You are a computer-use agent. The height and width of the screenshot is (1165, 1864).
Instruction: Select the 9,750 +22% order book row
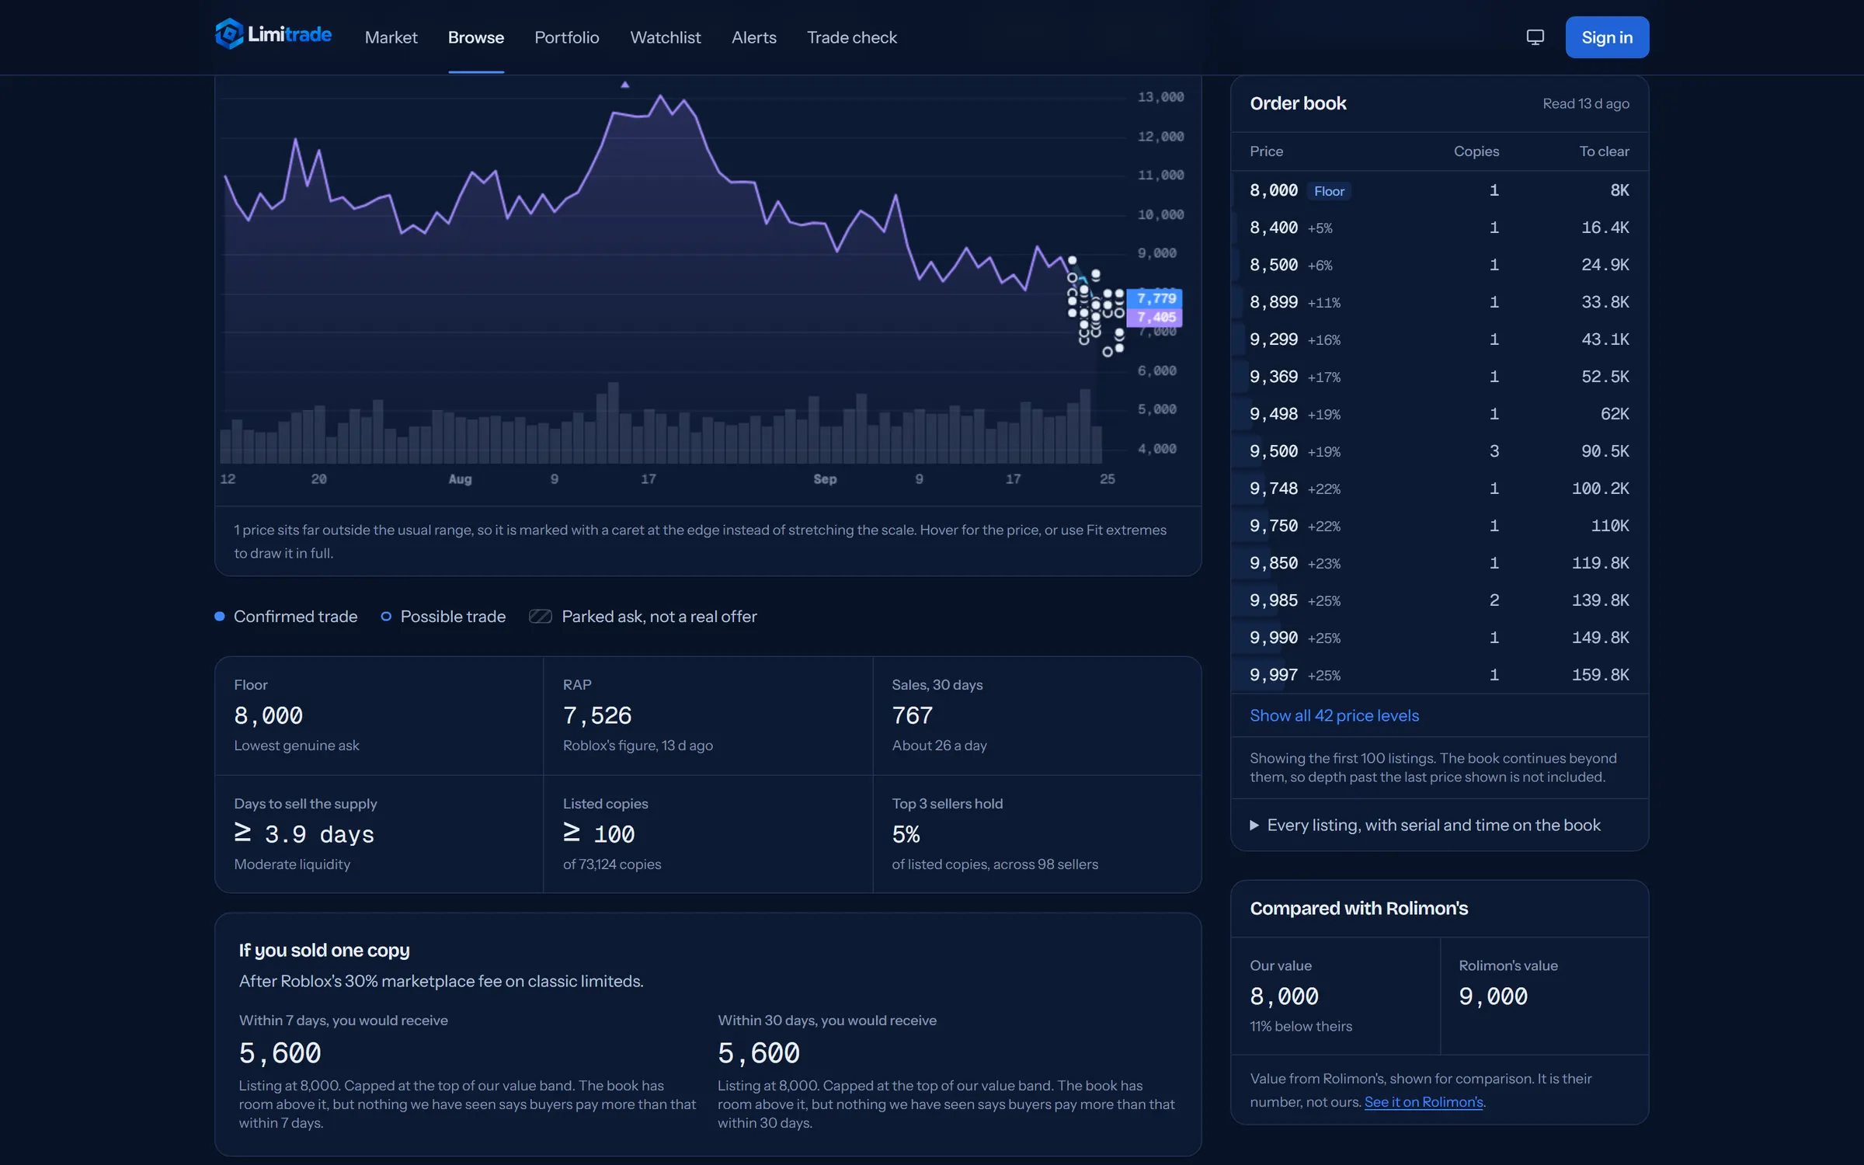pos(1439,526)
